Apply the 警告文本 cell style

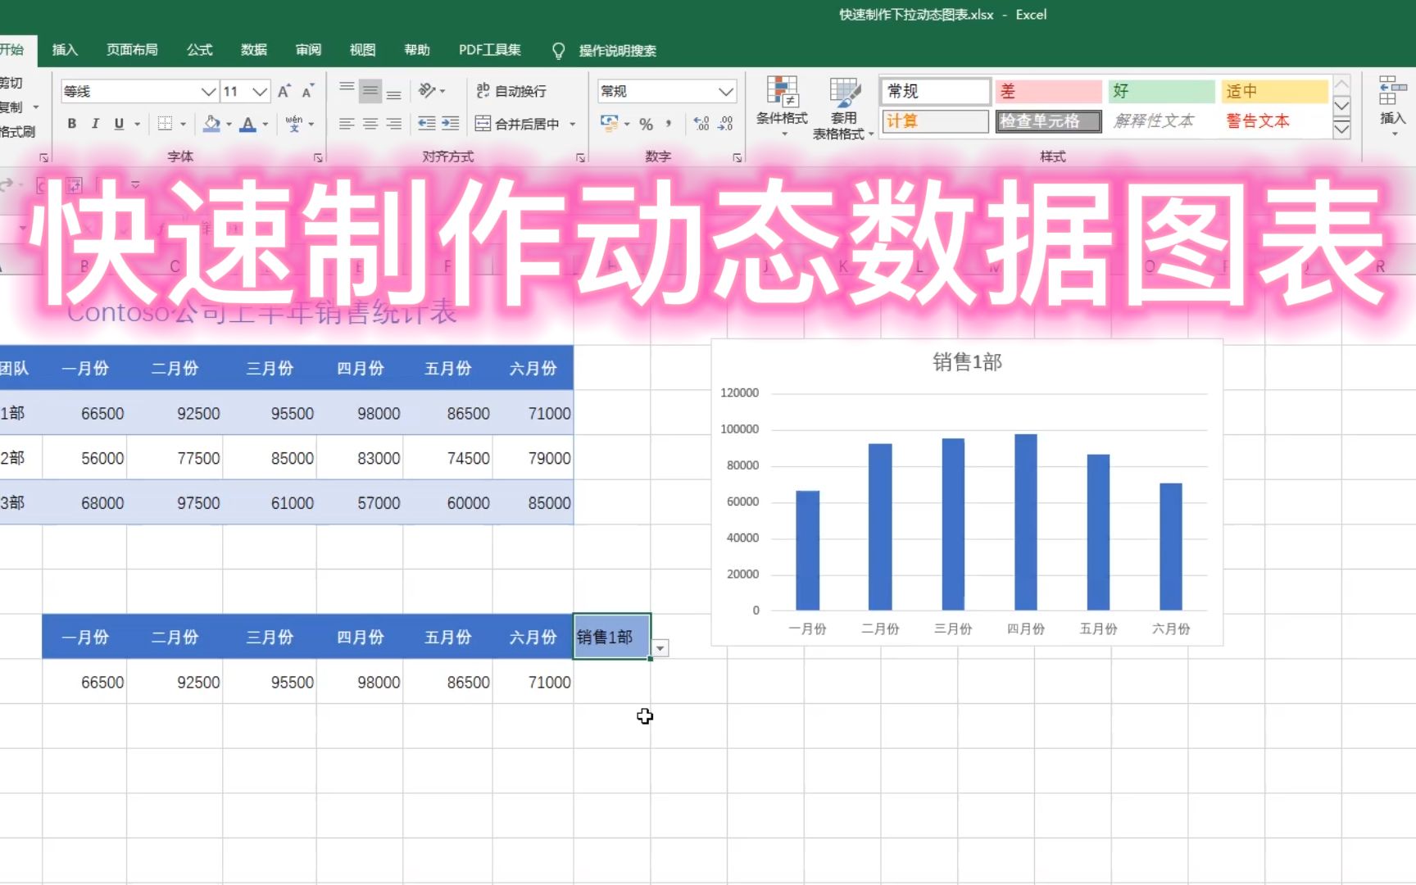pos(1274,121)
